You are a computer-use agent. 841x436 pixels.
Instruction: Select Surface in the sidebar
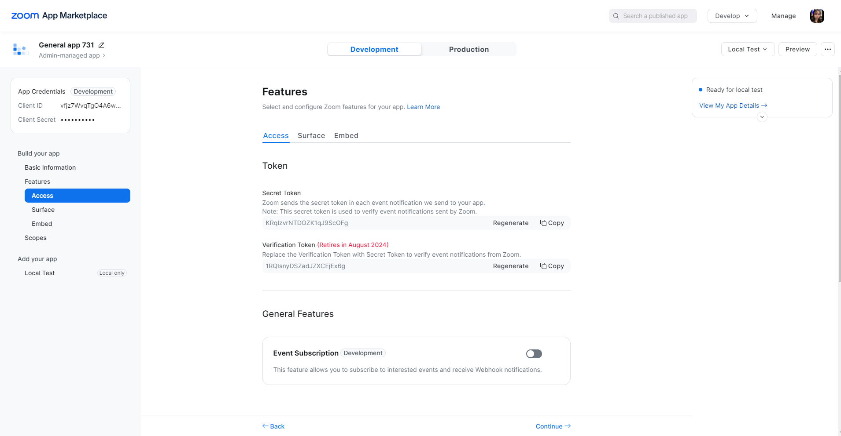43,210
